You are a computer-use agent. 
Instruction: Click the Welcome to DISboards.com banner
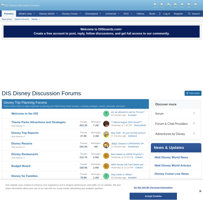pos(101,31)
